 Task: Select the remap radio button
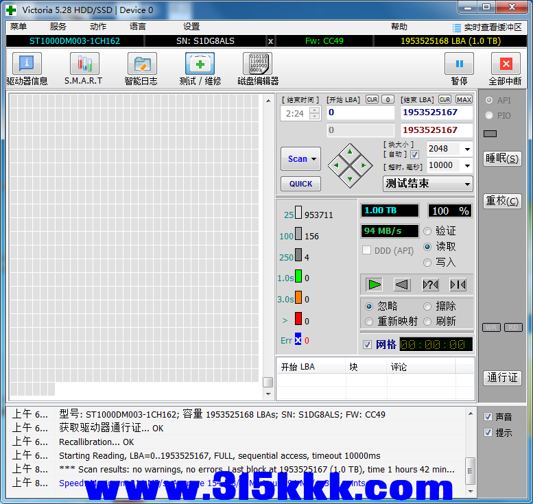[x=369, y=321]
